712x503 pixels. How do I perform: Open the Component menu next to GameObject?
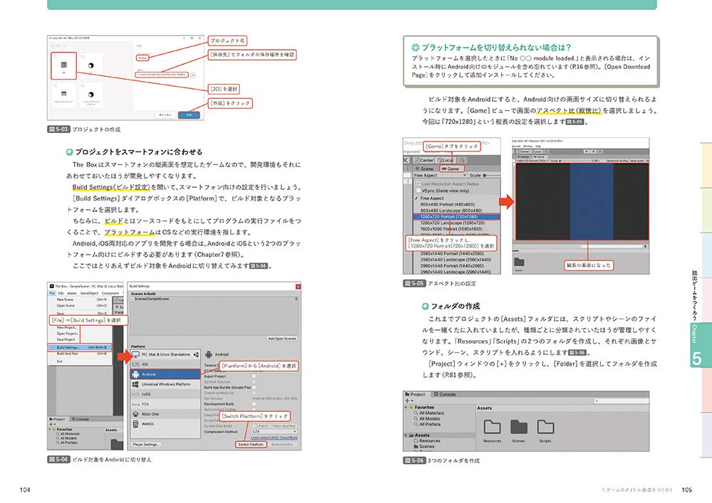(110, 293)
